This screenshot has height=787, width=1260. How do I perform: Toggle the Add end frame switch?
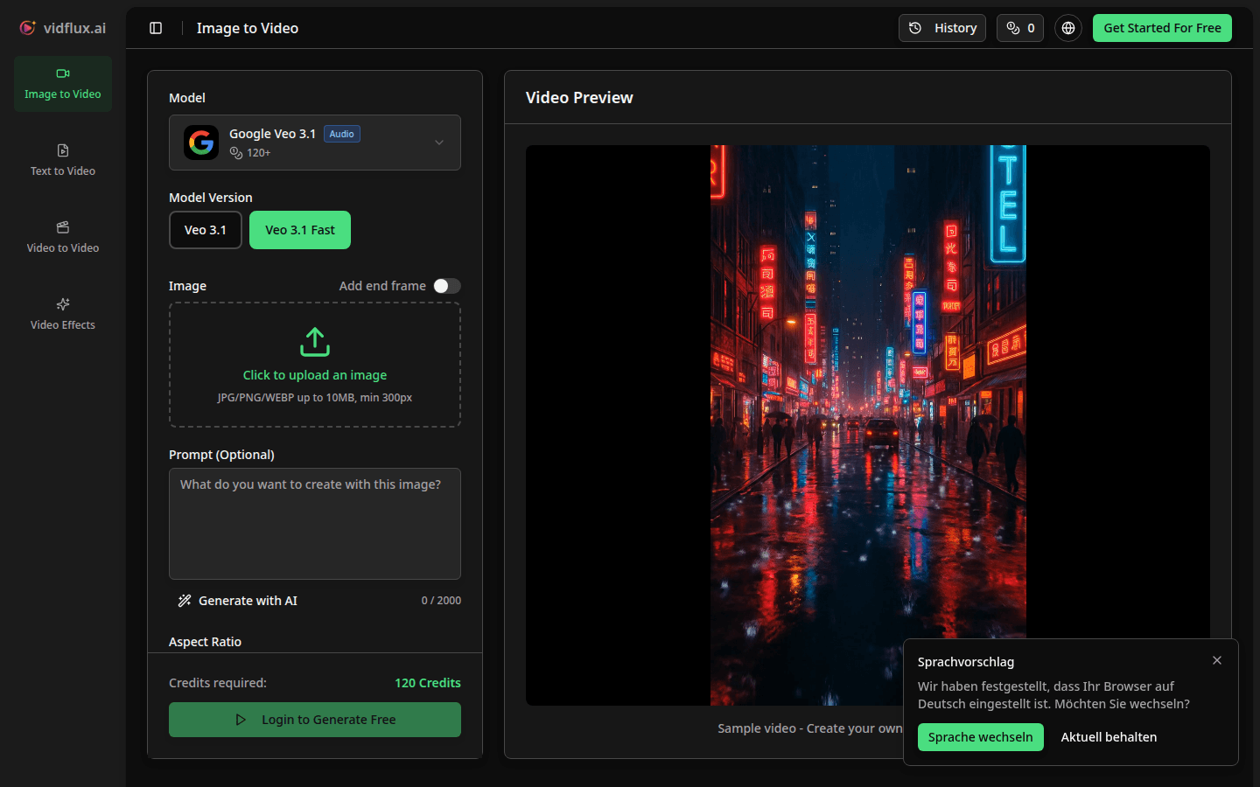click(447, 286)
